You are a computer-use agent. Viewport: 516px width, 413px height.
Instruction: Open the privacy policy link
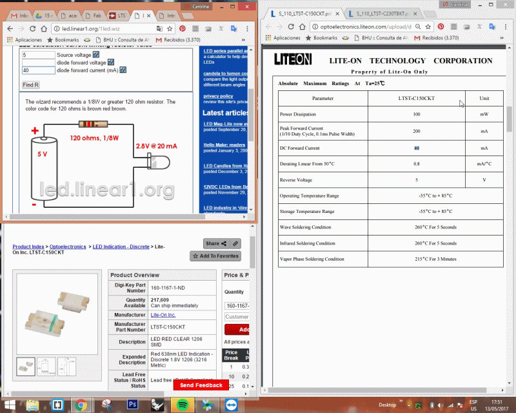point(218,96)
